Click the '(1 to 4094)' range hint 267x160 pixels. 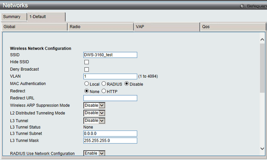148,76
